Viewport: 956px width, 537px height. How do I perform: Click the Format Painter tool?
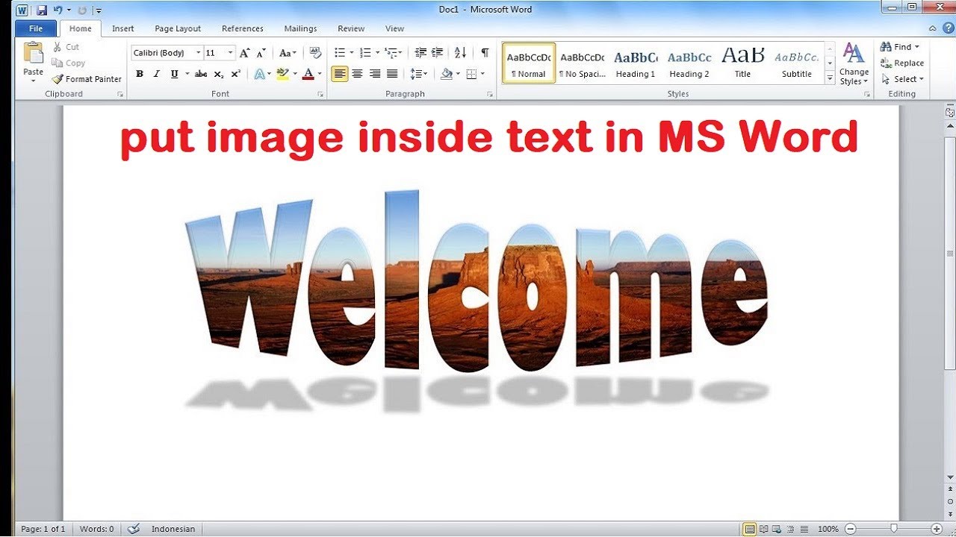[x=87, y=79]
